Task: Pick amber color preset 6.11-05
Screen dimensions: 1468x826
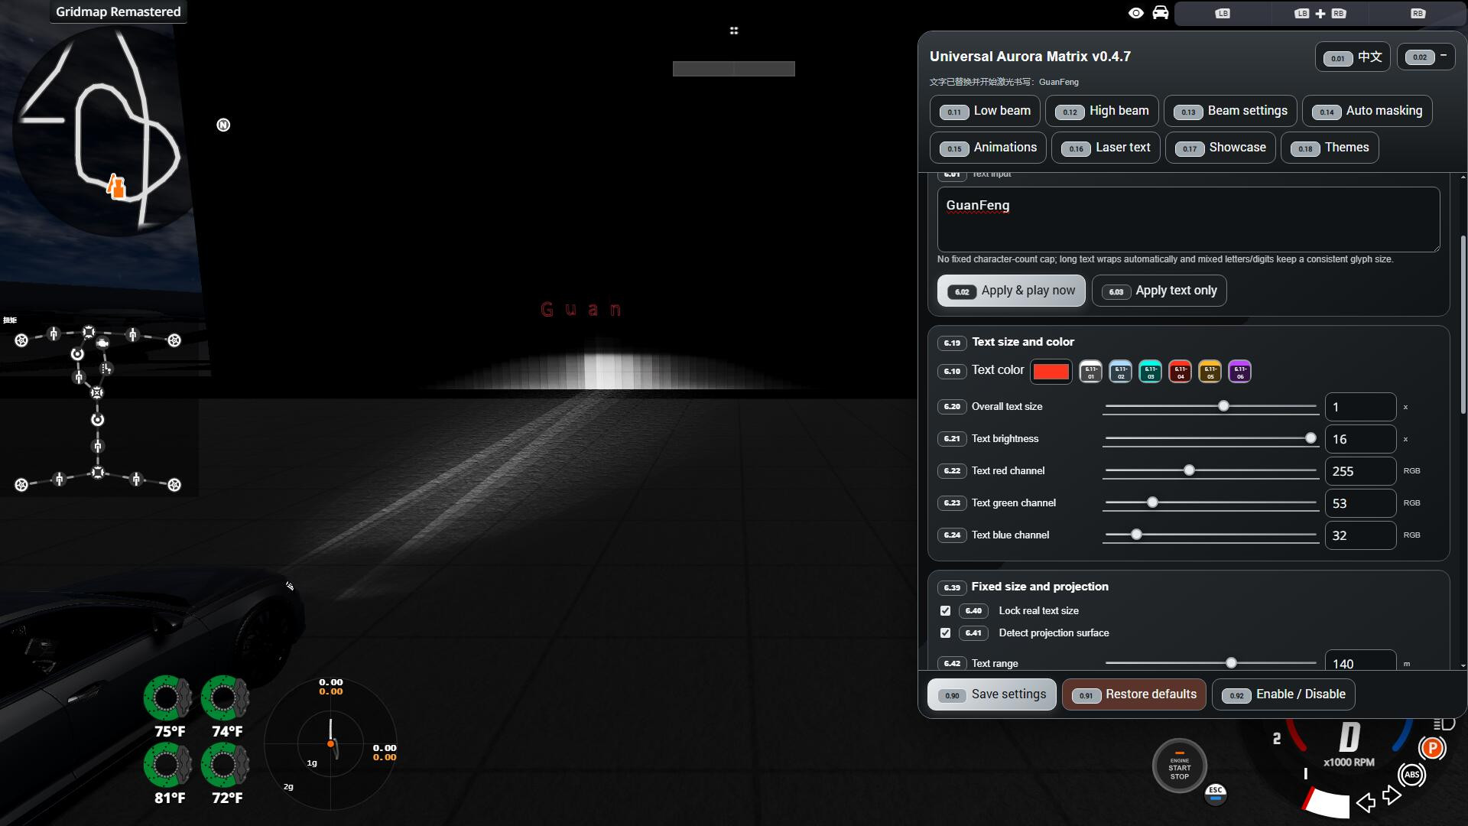Action: tap(1210, 372)
